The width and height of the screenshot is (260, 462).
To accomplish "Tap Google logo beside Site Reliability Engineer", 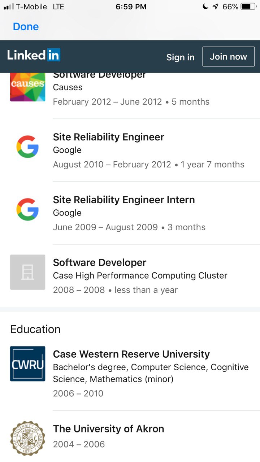I will tap(28, 147).
